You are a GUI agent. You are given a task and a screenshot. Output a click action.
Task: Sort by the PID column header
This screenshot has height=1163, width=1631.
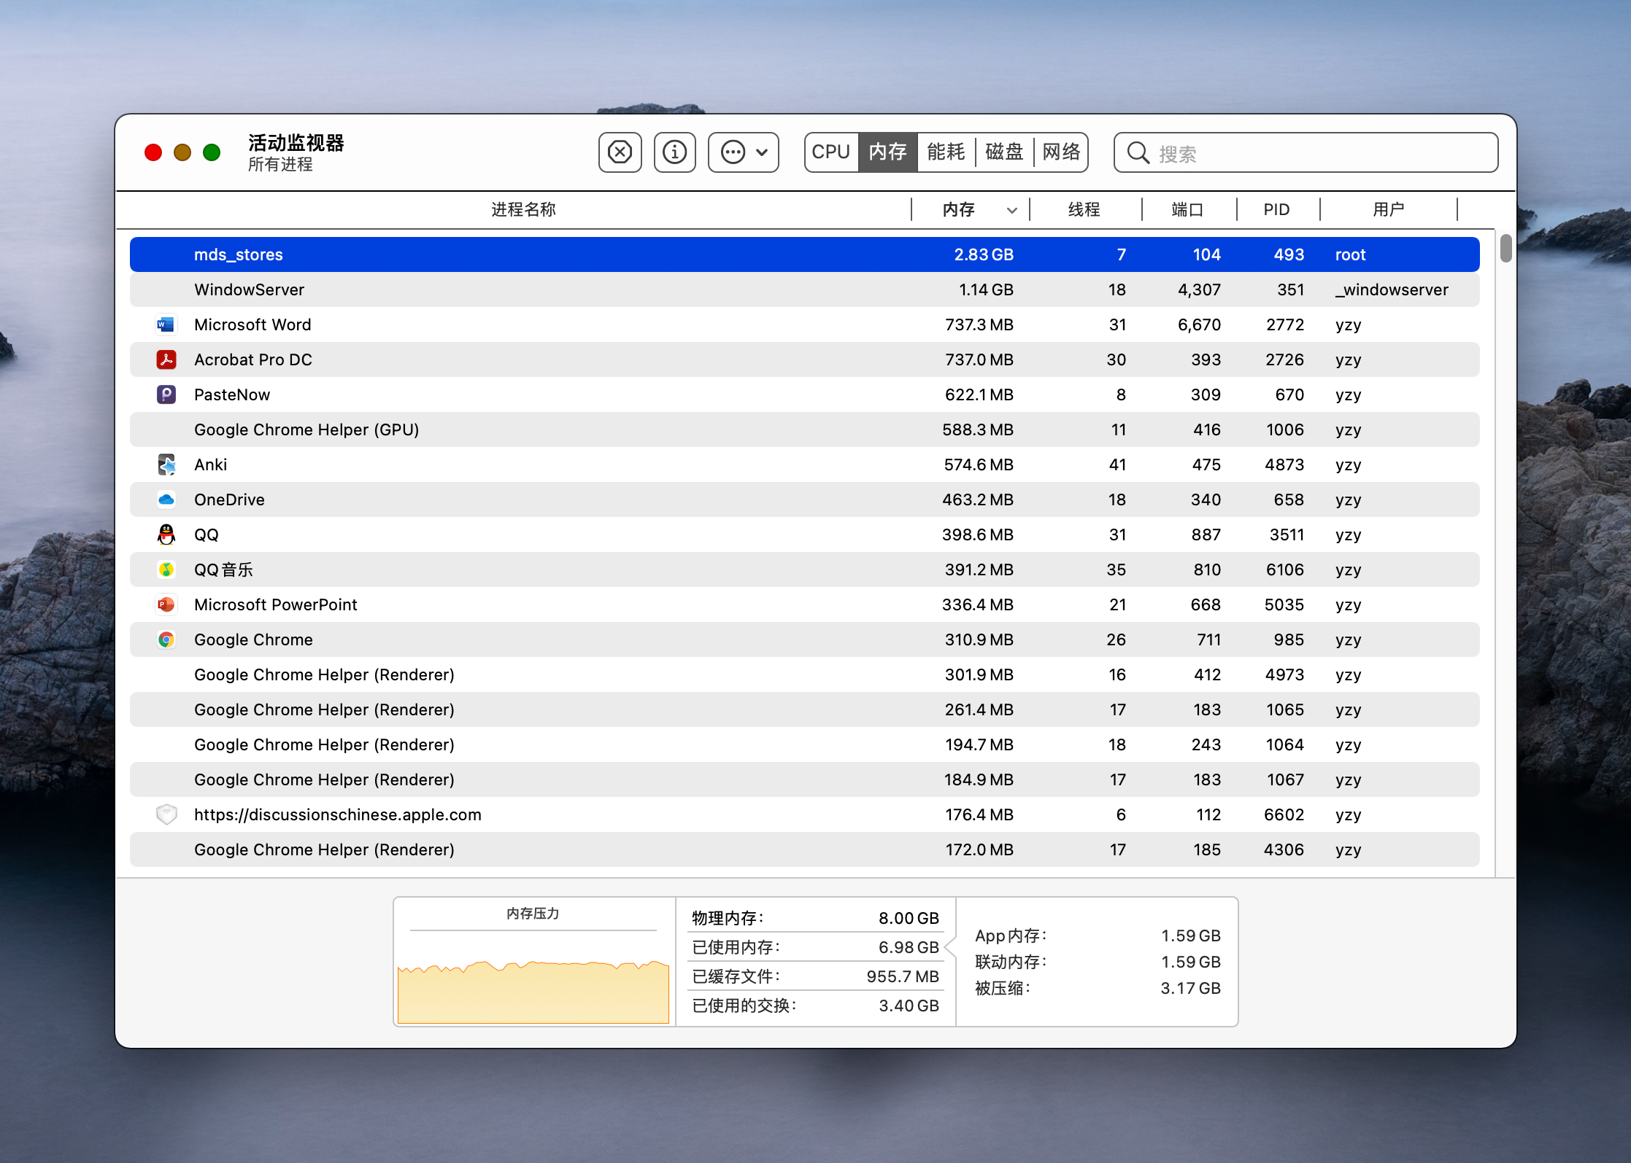1276,210
